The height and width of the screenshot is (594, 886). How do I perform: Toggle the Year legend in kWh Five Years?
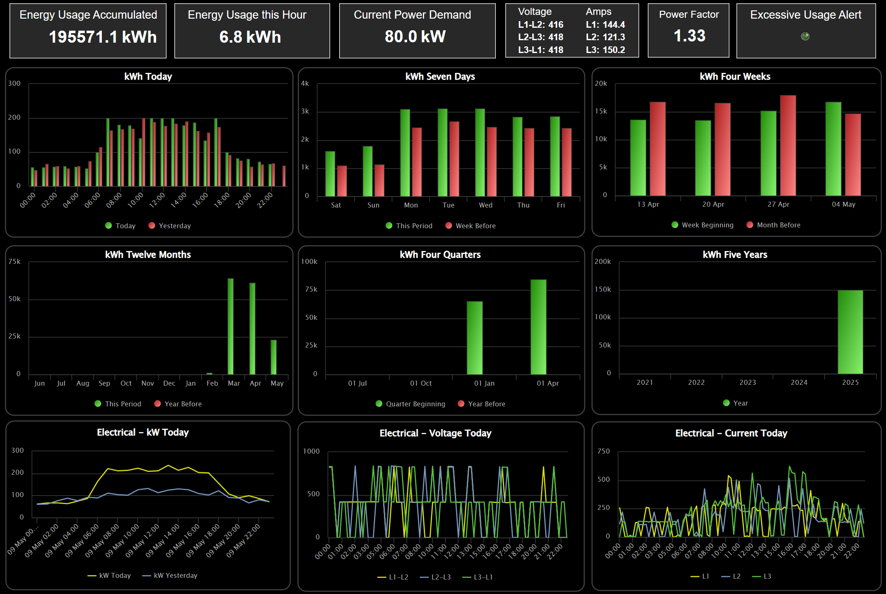735,403
